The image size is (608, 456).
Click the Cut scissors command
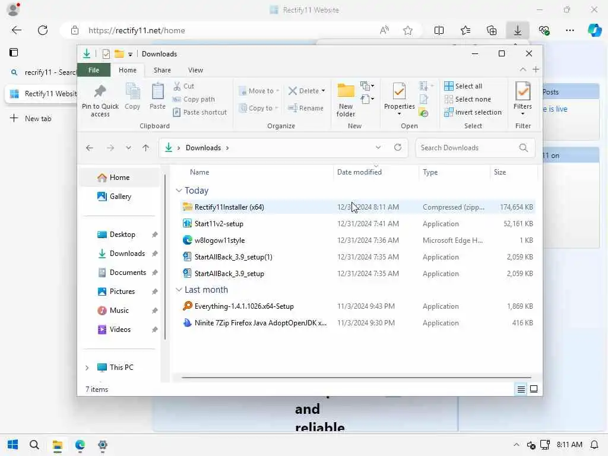(184, 86)
